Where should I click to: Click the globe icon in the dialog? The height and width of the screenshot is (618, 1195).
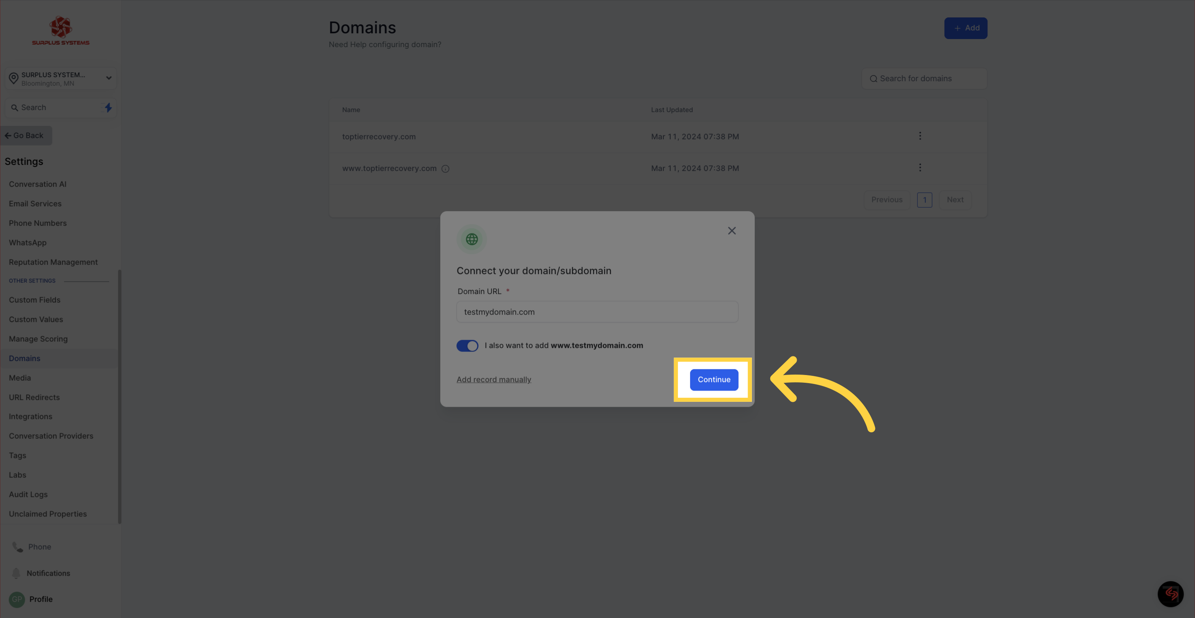(472, 239)
